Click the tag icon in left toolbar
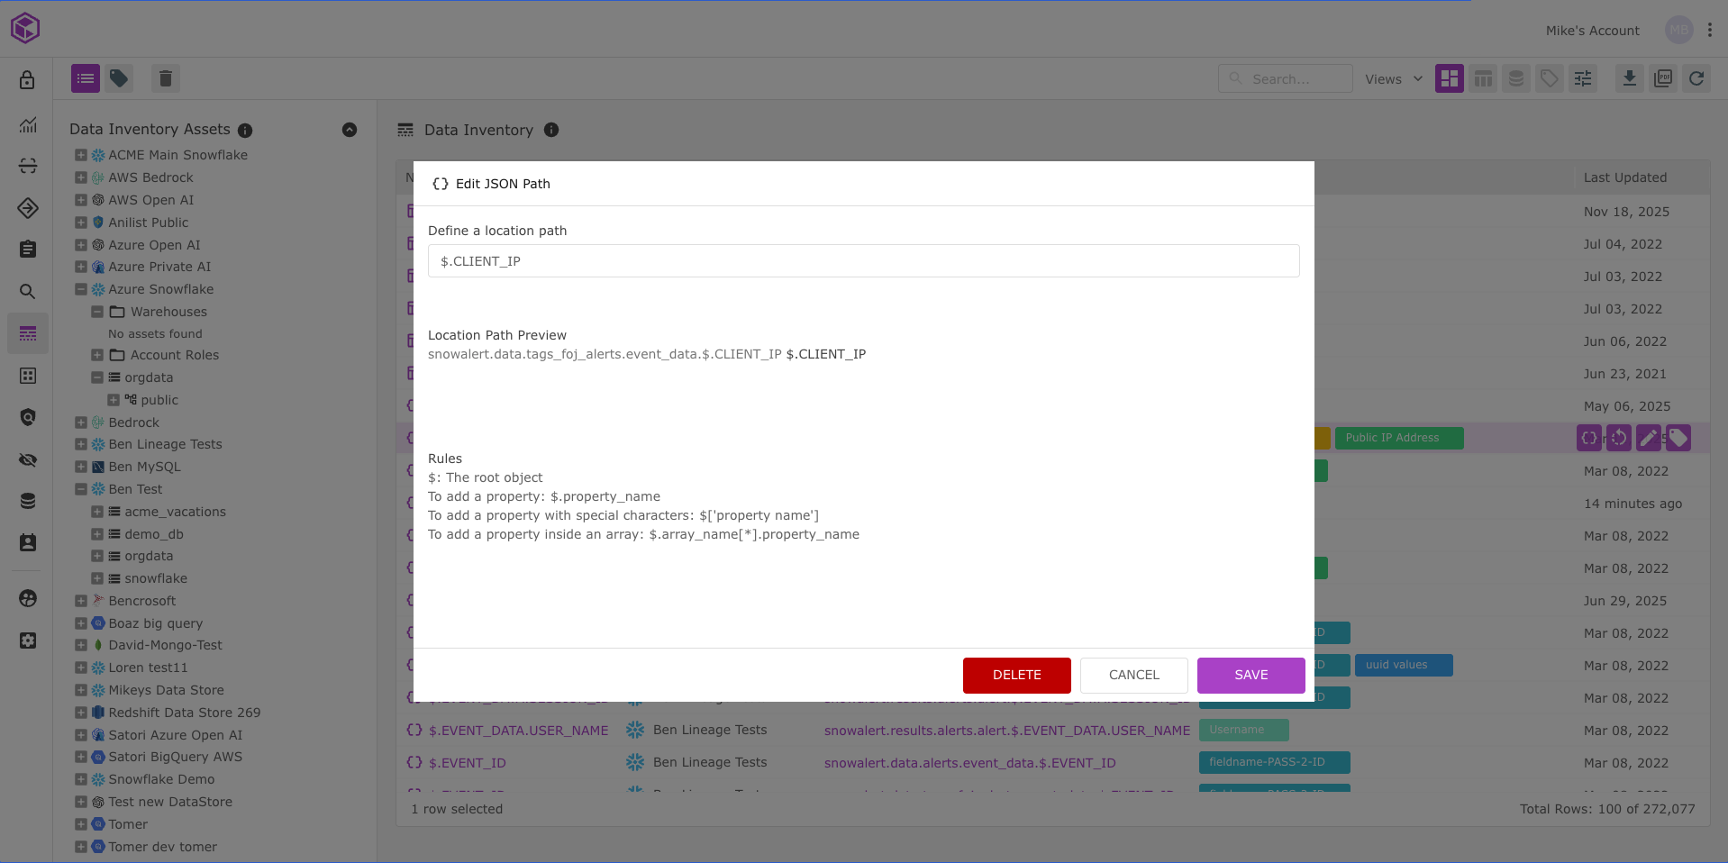Viewport: 1728px width, 863px height. click(119, 79)
